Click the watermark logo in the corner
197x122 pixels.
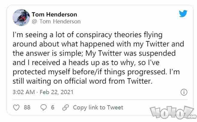tap(173, 113)
